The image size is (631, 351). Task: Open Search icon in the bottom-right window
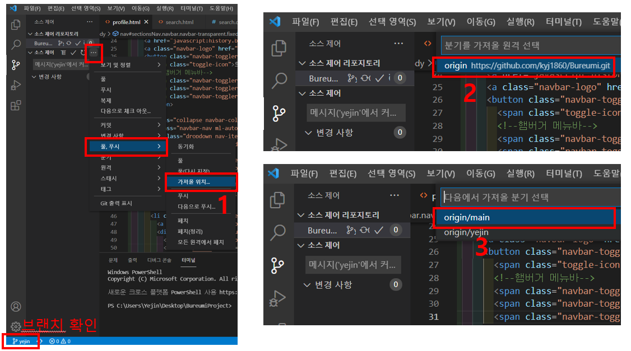277,233
